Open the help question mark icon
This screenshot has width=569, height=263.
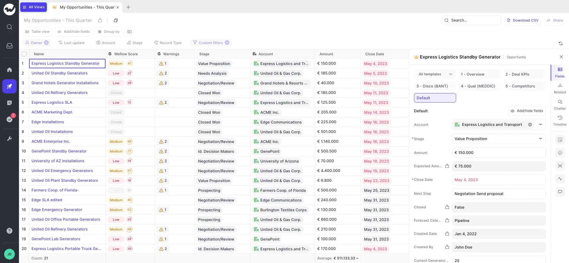9,231
